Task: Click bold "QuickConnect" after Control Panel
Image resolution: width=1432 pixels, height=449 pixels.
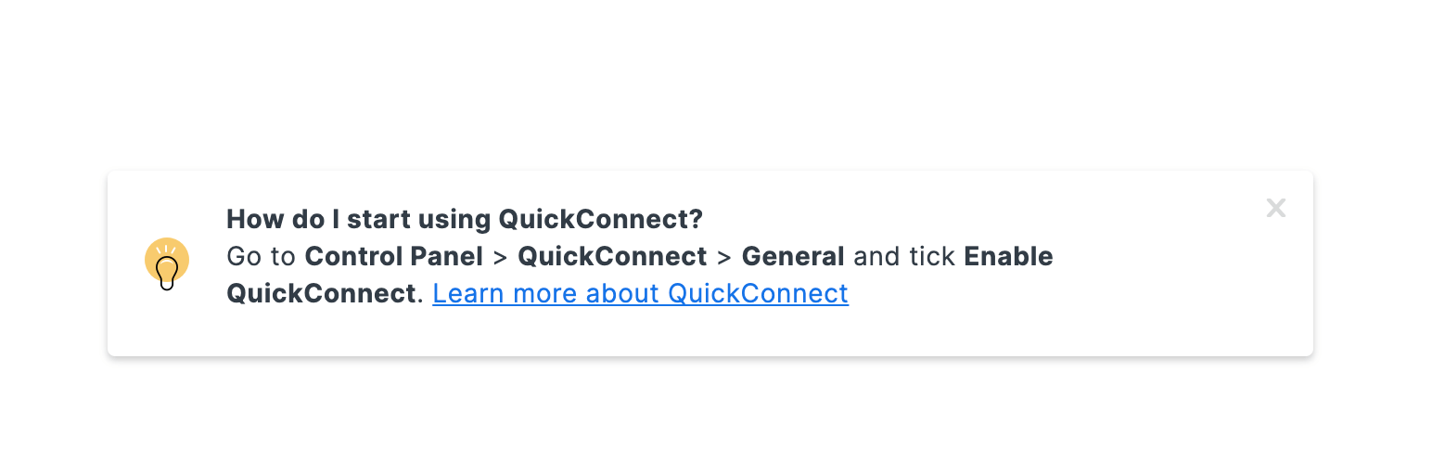Action: [x=612, y=257]
